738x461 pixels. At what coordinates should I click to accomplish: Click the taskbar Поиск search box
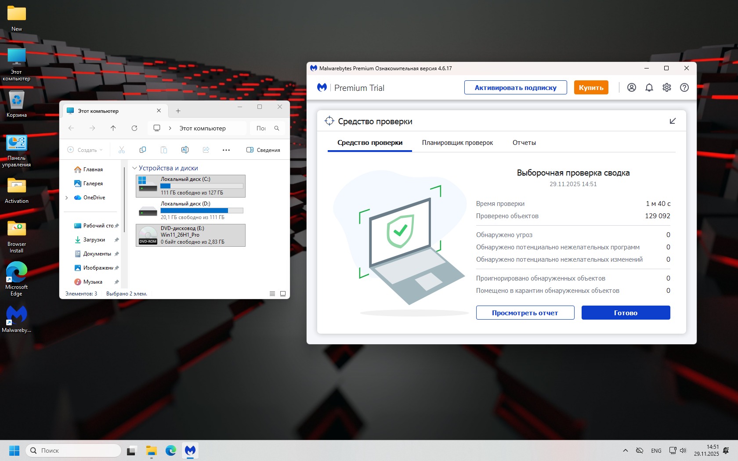pyautogui.click(x=73, y=450)
